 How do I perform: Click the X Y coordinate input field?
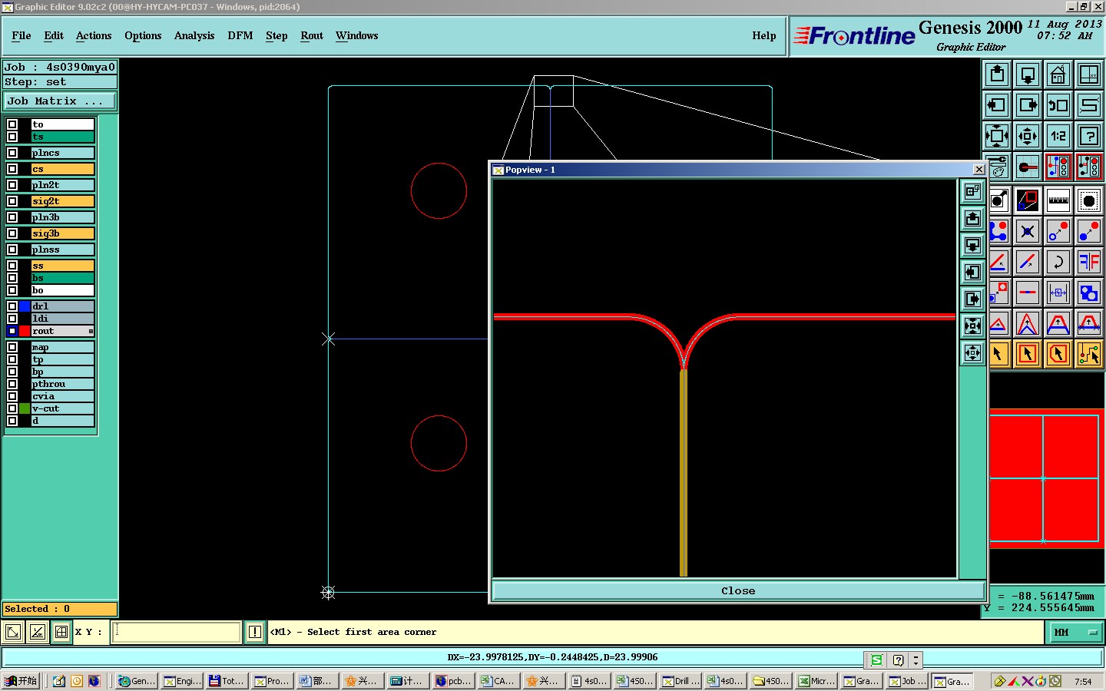[x=177, y=632]
